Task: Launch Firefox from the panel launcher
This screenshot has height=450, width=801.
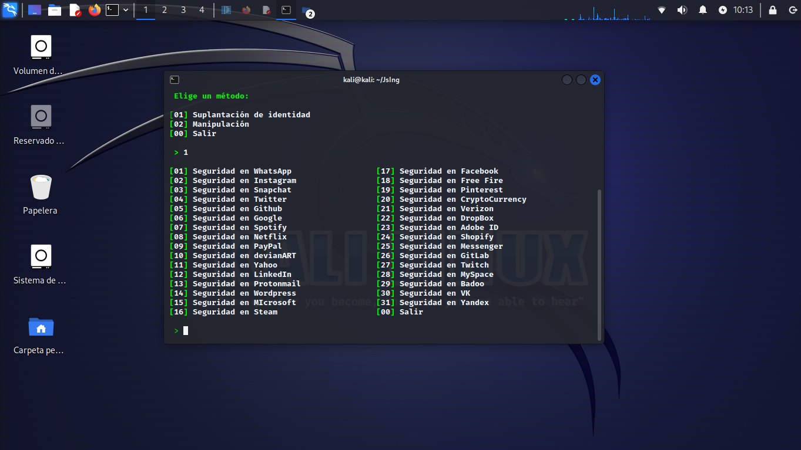Action: [95, 10]
